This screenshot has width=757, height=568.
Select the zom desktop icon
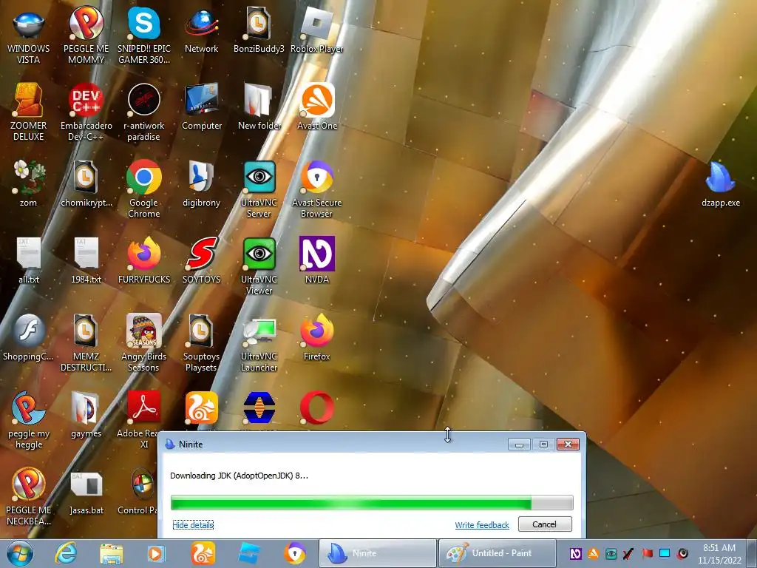(x=29, y=184)
